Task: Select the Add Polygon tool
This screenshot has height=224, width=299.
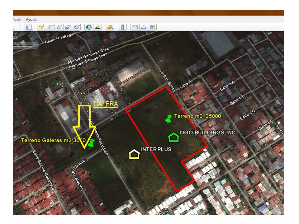Action: pos(50,27)
